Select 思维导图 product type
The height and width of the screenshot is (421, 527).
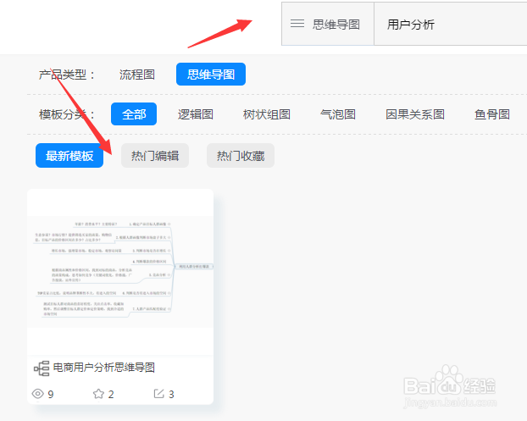point(211,75)
